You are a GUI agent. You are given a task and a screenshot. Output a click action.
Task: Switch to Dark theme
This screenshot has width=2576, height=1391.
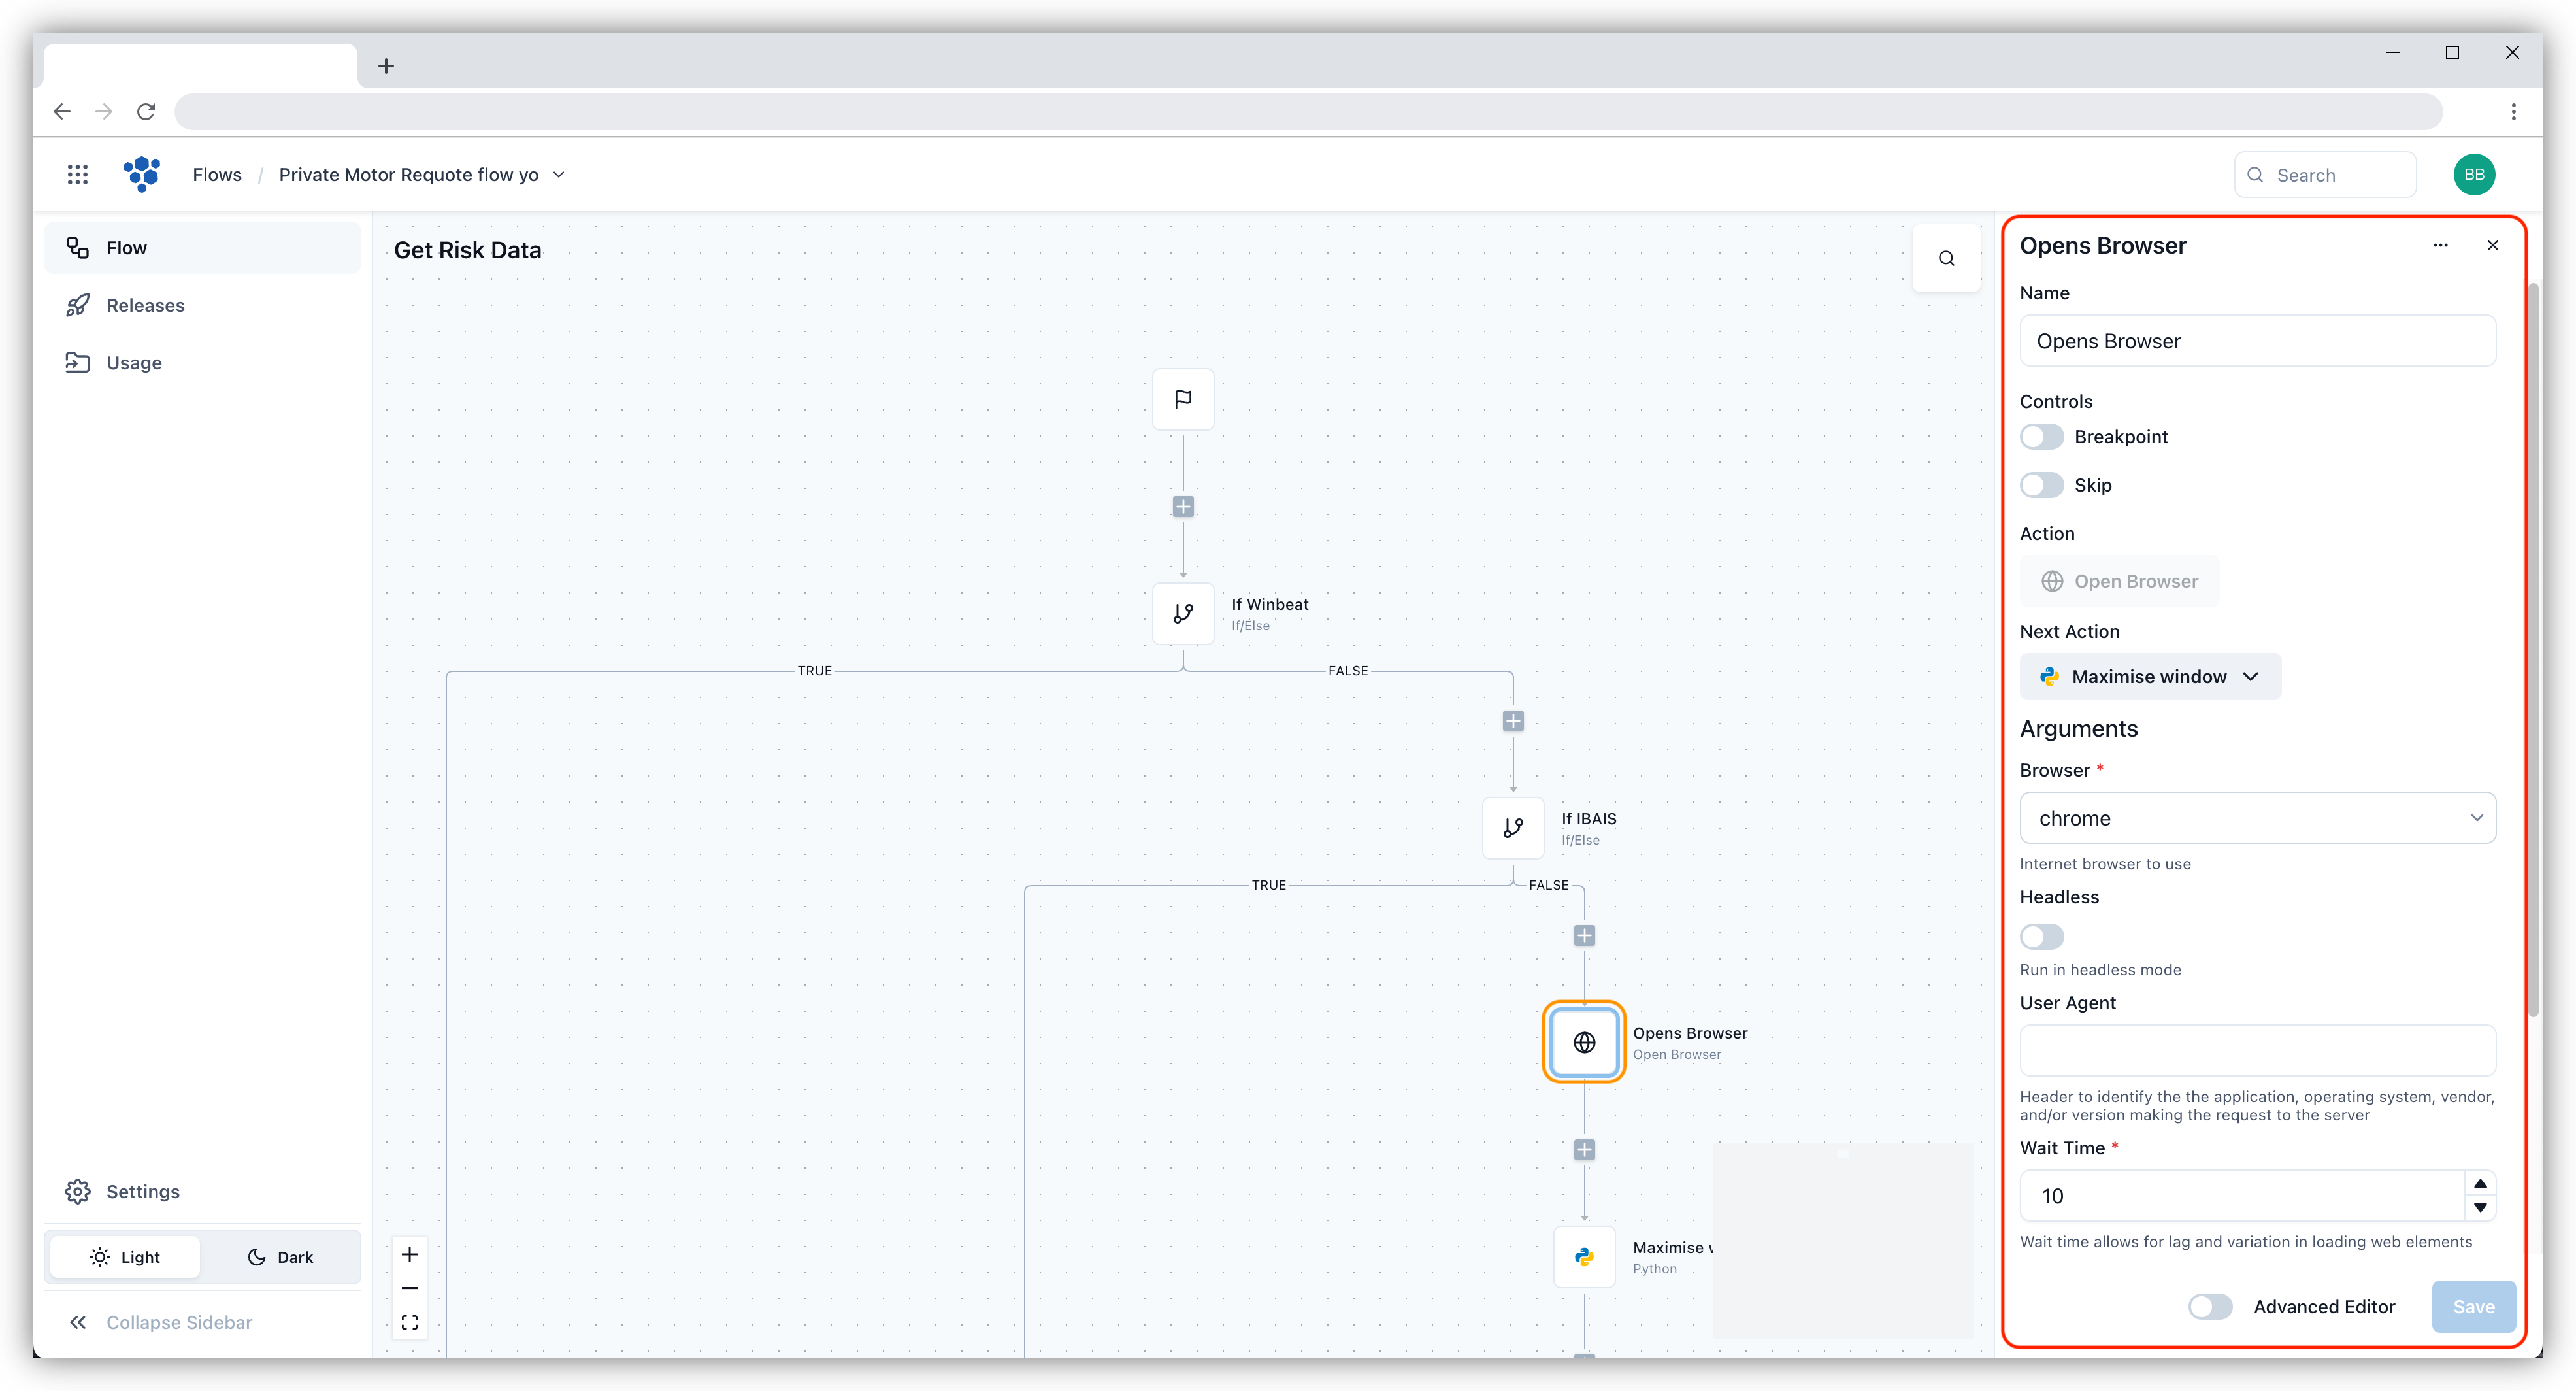[x=281, y=1257]
